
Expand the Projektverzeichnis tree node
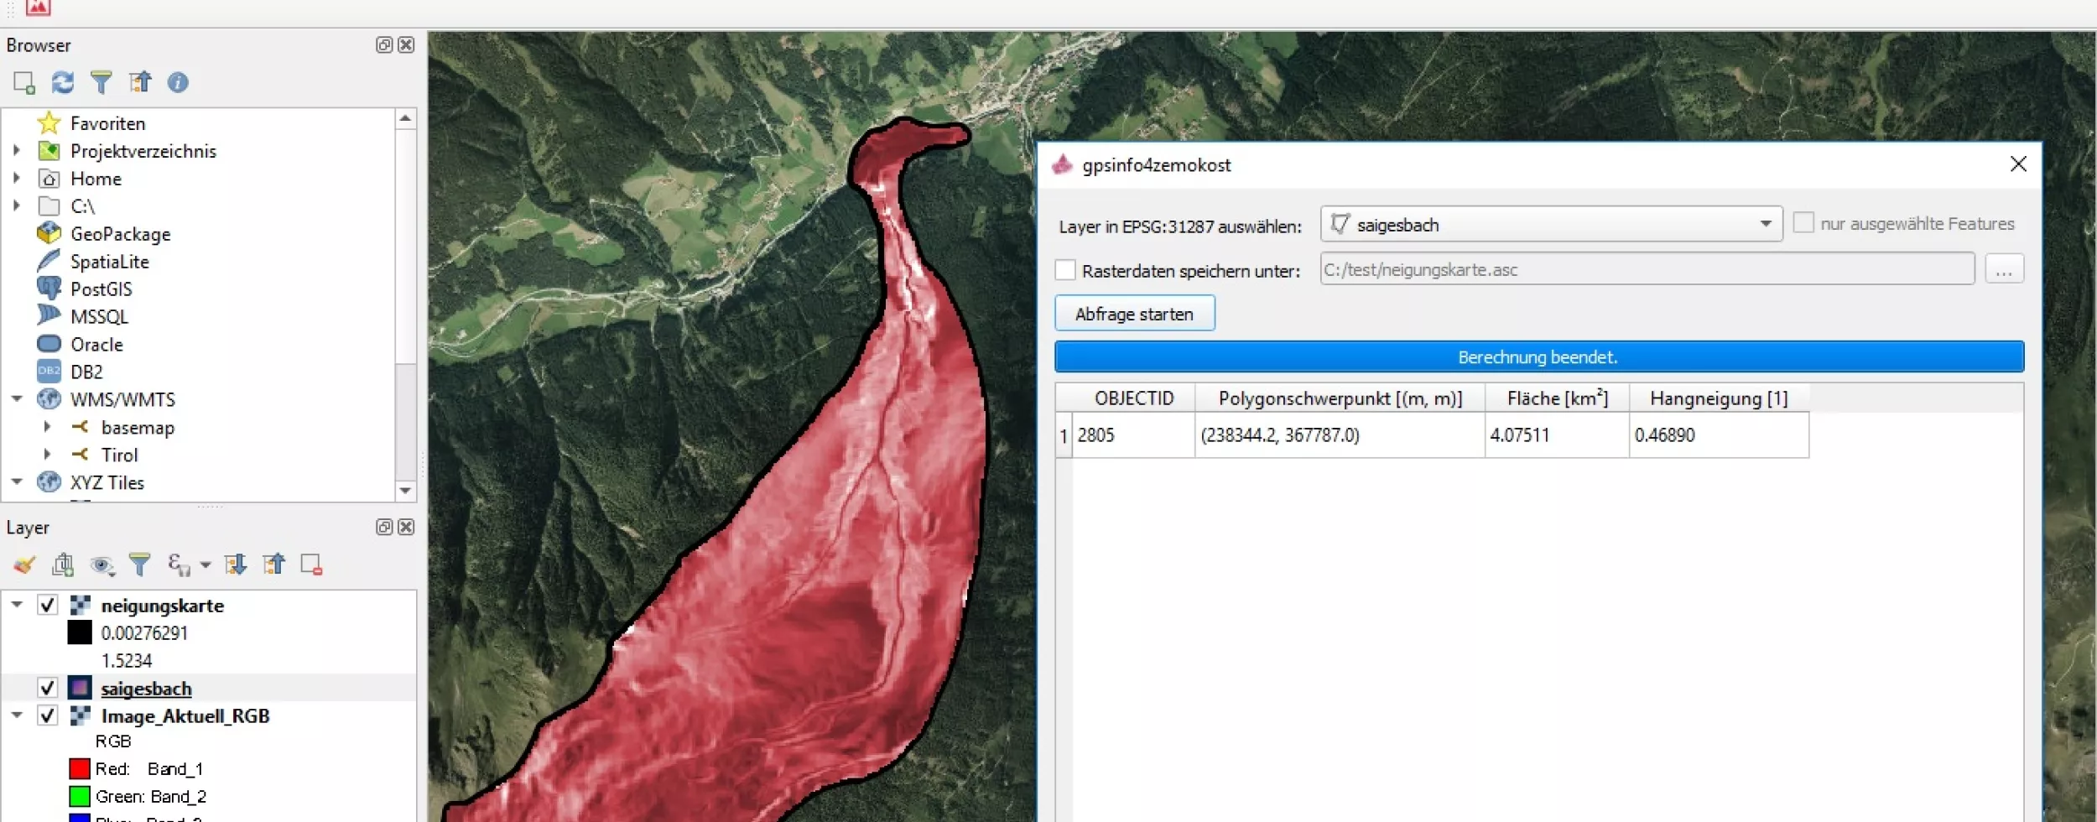click(17, 151)
